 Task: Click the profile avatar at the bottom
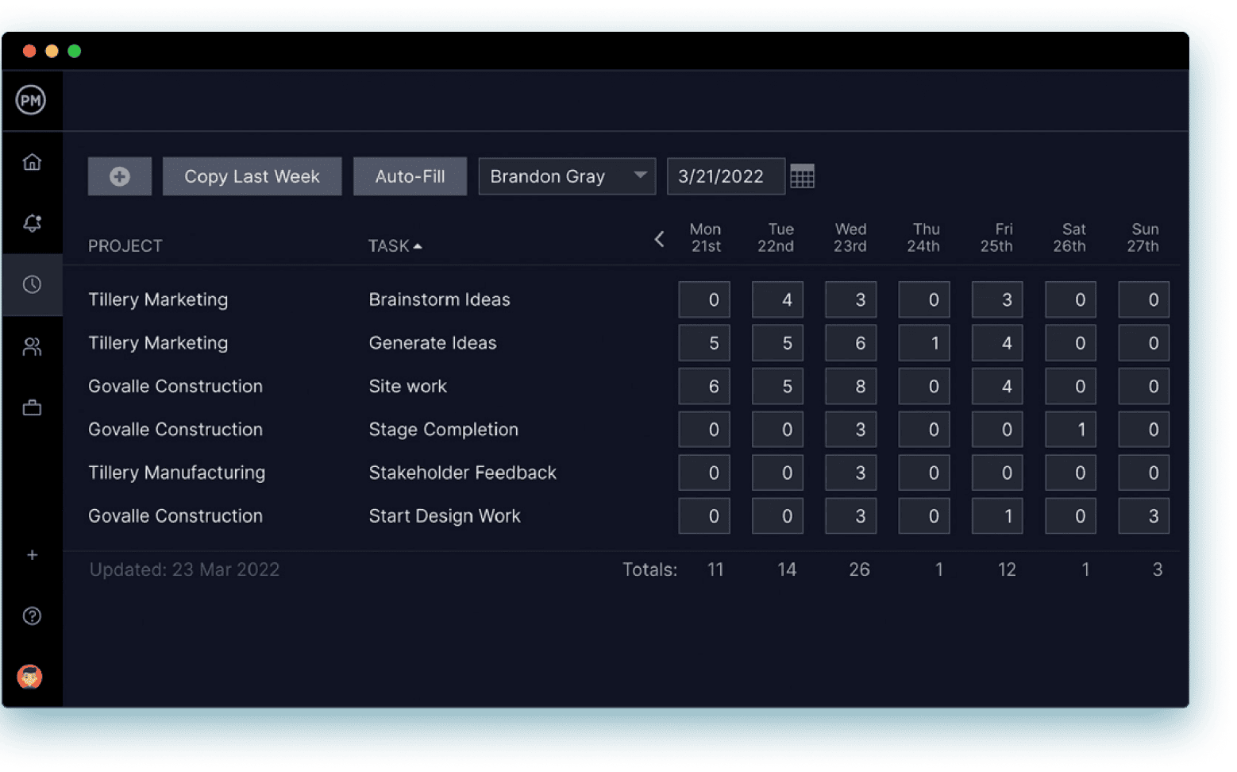[29, 677]
